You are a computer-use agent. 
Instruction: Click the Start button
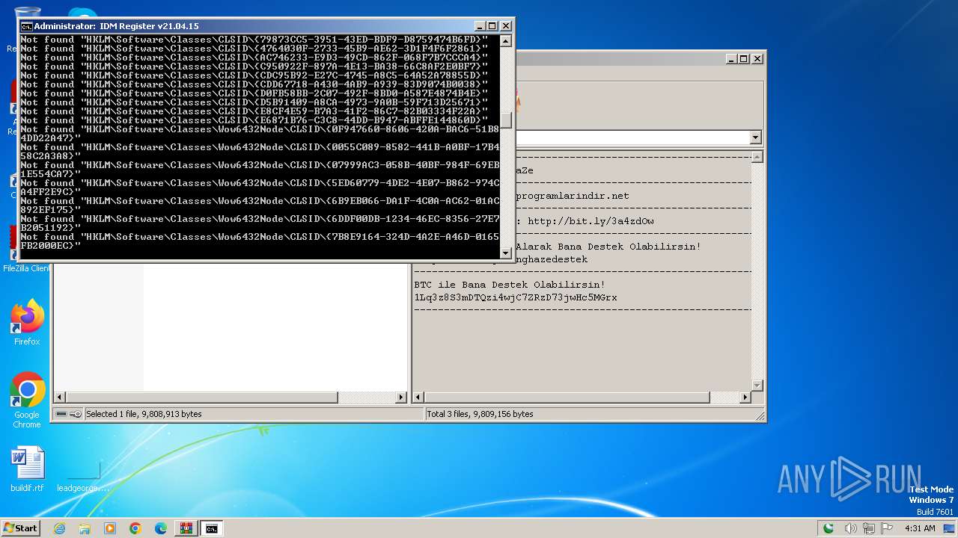20,528
